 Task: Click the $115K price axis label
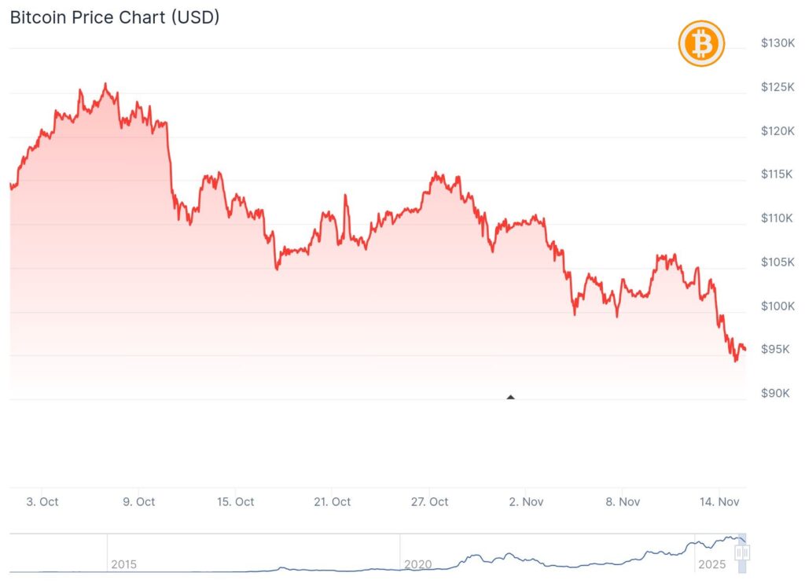tap(777, 174)
